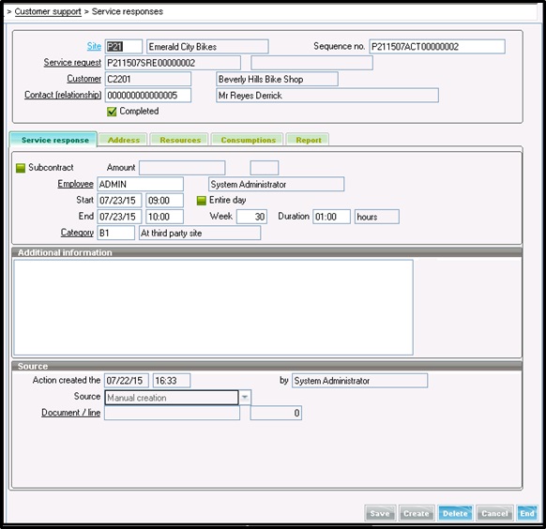Viewport: 546px width, 529px height.
Task: Toggle the Completed checkbox
Action: pyautogui.click(x=112, y=112)
